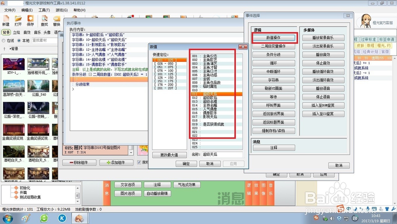Switch to the orange-haired girl app in taskbar
The image size is (397, 224).
point(79,218)
